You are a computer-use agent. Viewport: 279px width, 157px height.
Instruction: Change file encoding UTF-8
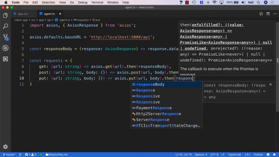pos(214,154)
